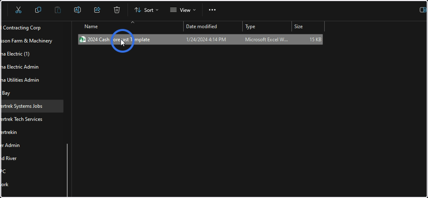Open the Tech Services folder in sidebar
The width and height of the screenshot is (428, 198).
coord(32,119)
